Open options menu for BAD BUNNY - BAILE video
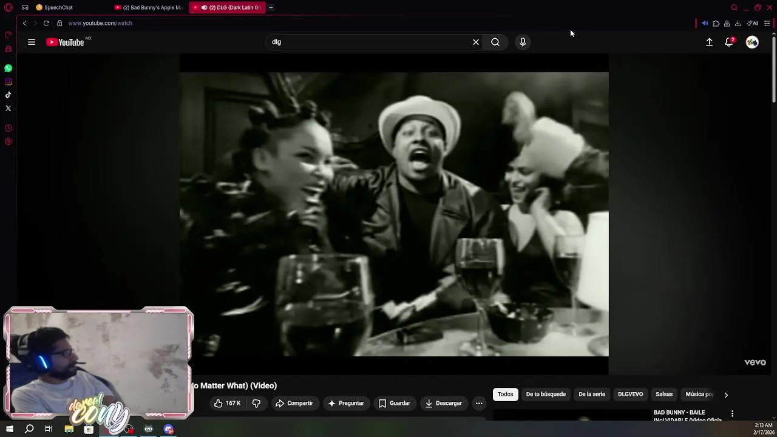Viewport: 777px width, 437px height. coord(732,413)
